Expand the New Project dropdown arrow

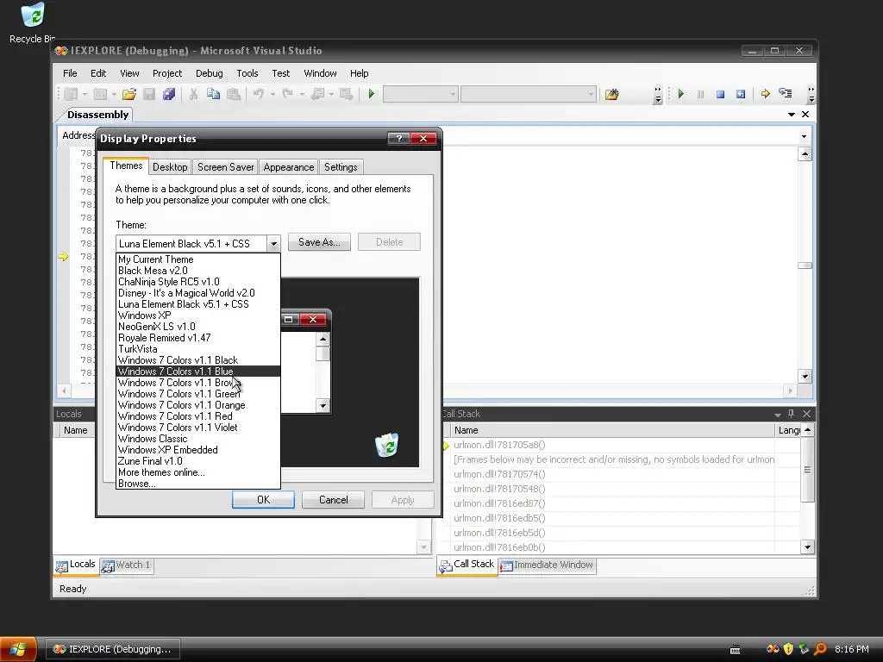pyautogui.click(x=85, y=94)
